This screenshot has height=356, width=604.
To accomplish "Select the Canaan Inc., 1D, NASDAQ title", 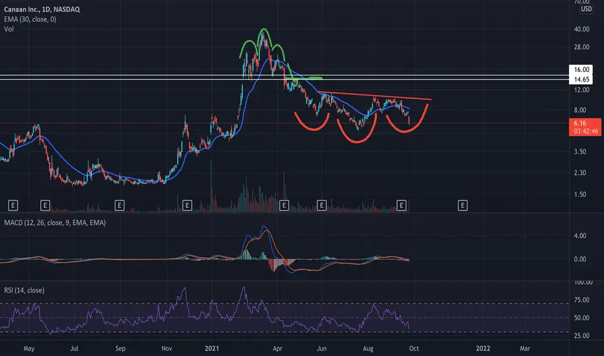I will [x=42, y=9].
